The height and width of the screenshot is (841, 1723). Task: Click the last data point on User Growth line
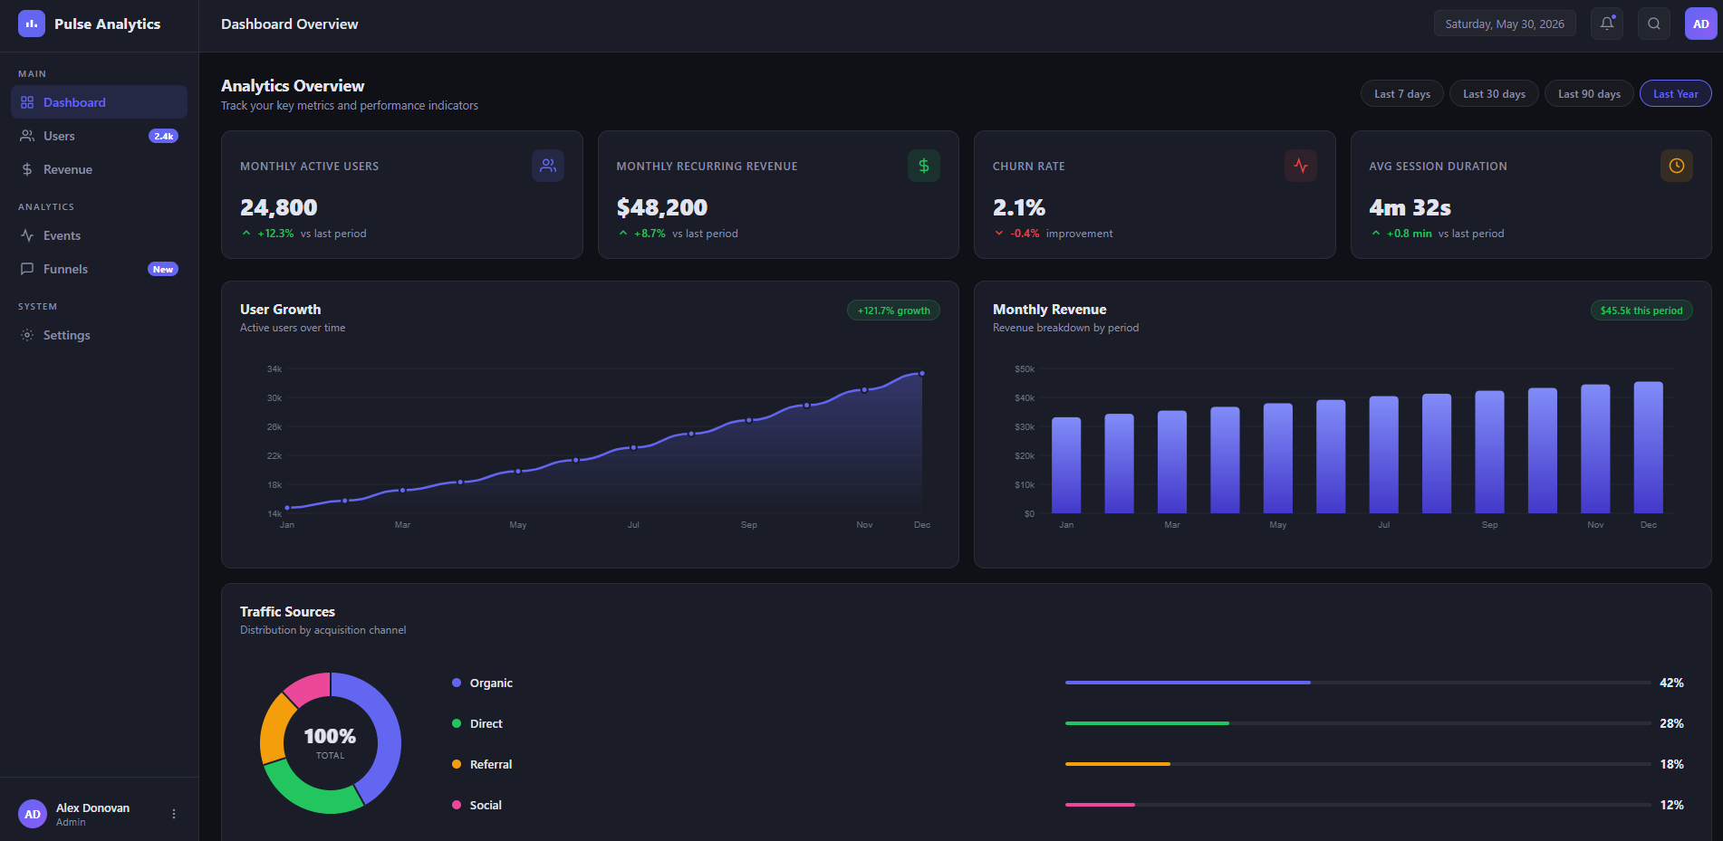[922, 373]
